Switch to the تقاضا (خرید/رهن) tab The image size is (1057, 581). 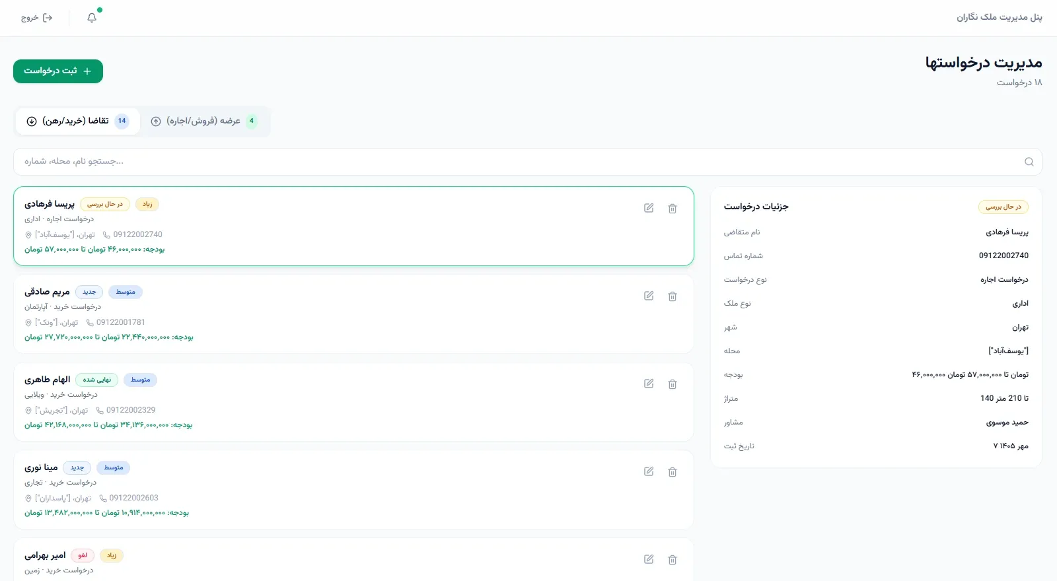[x=78, y=121]
